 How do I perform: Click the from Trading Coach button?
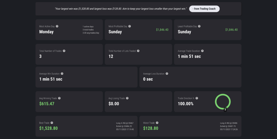click(205, 9)
